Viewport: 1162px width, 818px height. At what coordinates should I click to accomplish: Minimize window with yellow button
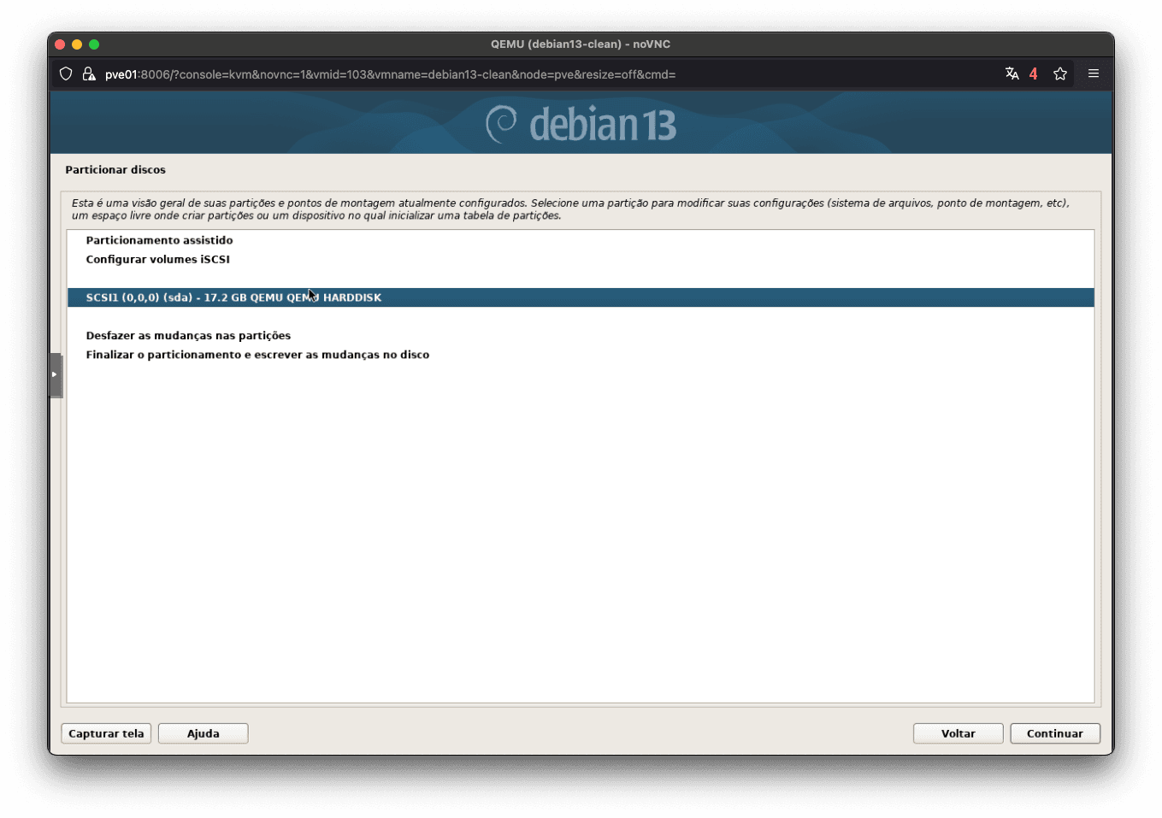tap(77, 44)
